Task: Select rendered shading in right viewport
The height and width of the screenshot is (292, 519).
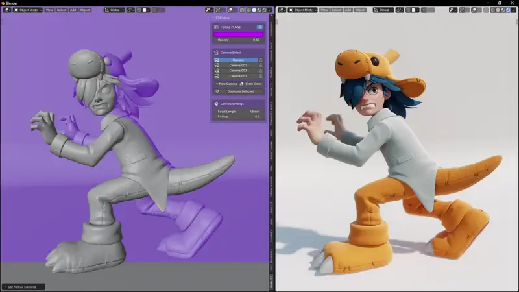Action: click(508, 10)
